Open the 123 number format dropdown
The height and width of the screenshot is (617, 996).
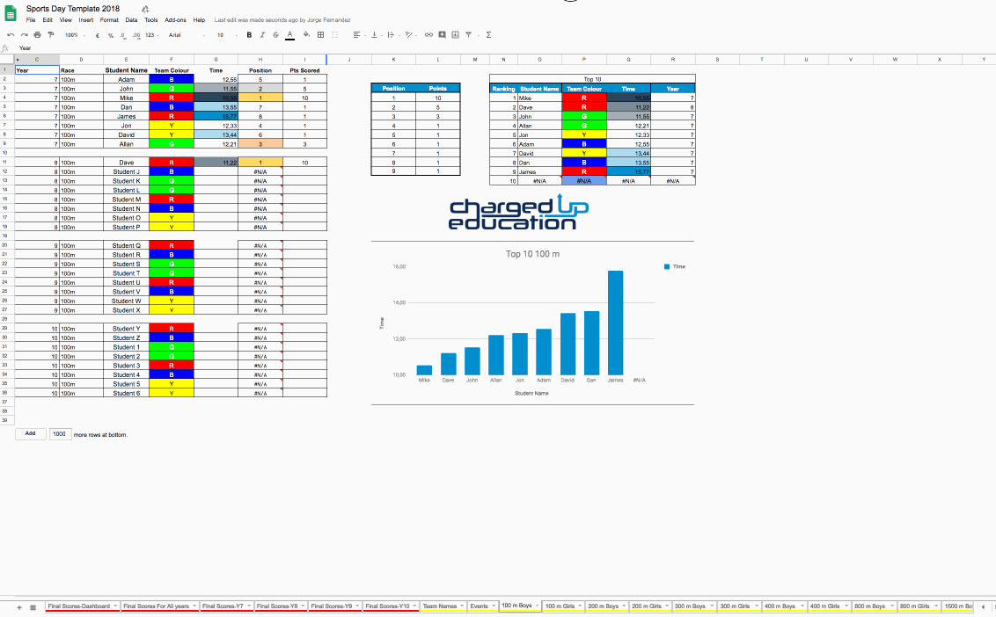coord(152,35)
